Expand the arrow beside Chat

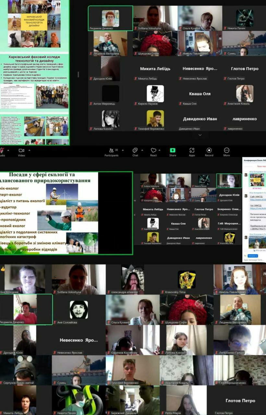[142, 150]
